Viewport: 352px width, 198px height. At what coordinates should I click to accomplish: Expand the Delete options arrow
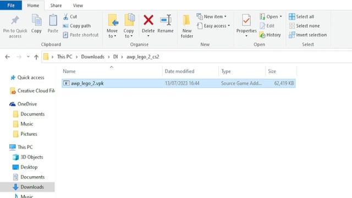148,36
